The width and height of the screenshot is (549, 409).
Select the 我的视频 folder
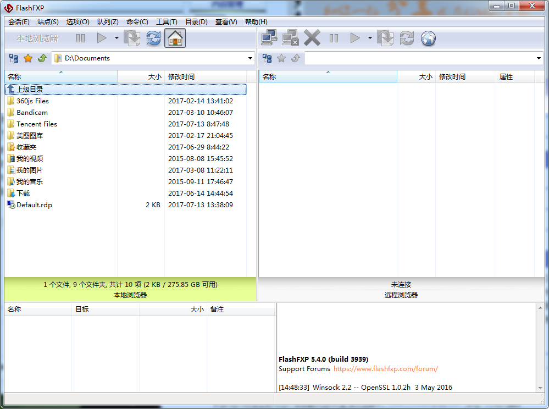tap(126, 159)
